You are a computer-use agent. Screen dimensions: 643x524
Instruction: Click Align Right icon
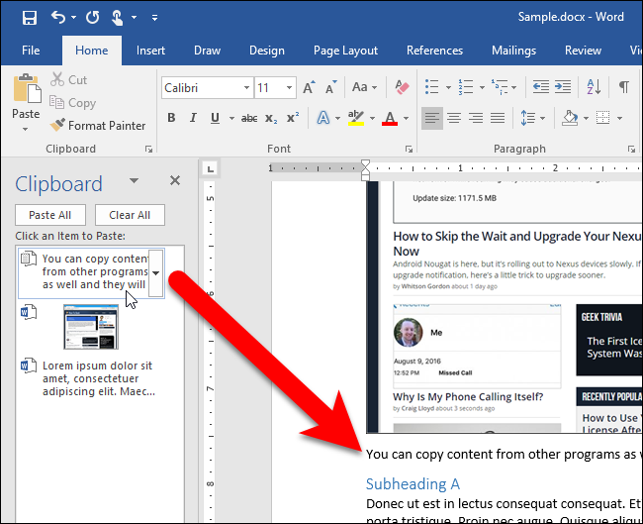tap(476, 118)
